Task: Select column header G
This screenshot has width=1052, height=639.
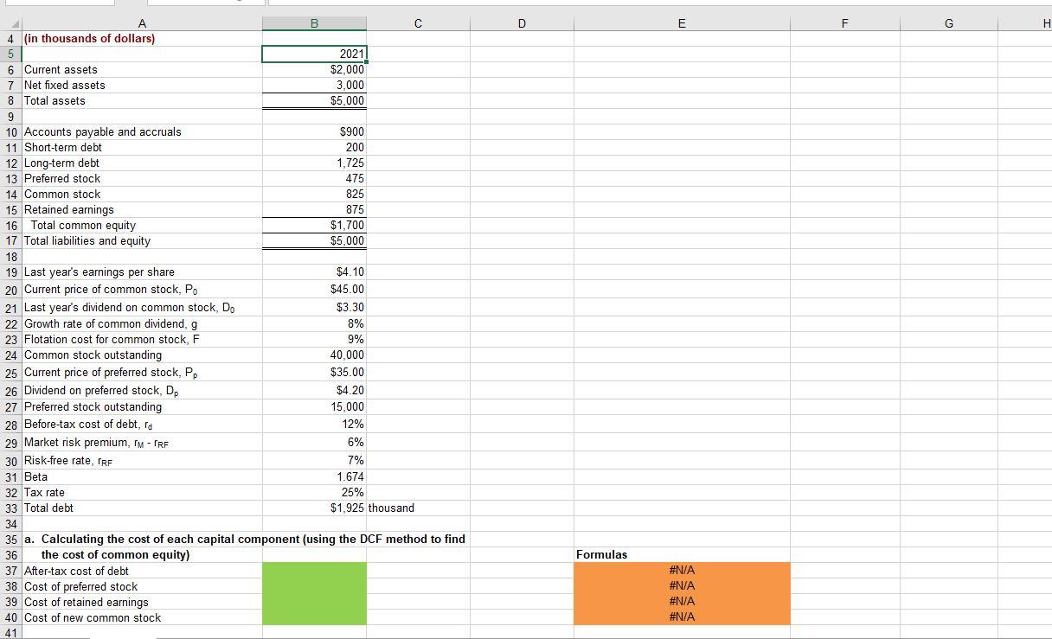Action: pyautogui.click(x=948, y=23)
